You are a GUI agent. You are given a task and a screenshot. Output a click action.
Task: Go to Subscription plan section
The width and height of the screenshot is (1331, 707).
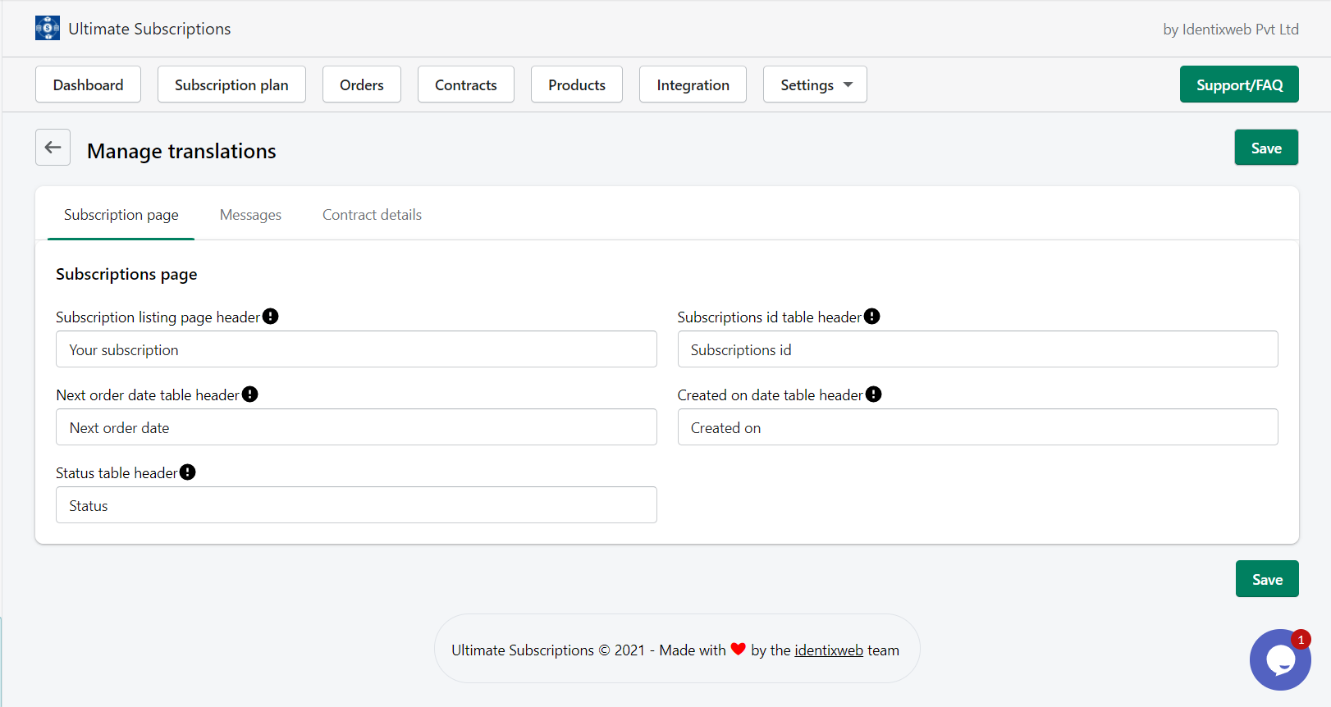point(231,84)
